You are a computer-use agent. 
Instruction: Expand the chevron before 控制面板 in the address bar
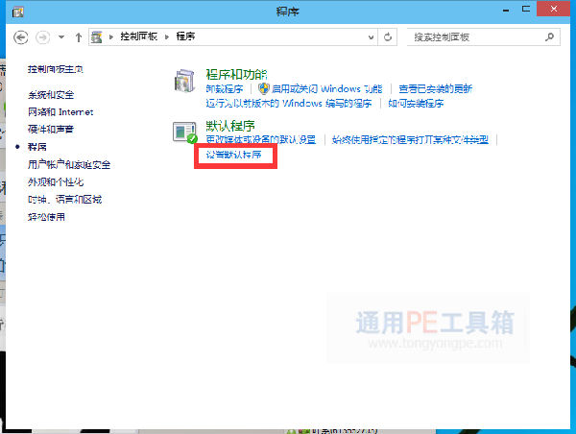[111, 36]
